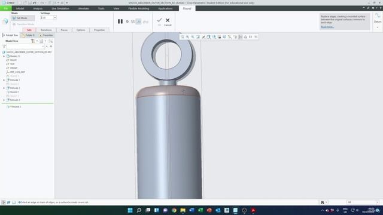
Task: Cancel the round feature
Action: pos(168,21)
